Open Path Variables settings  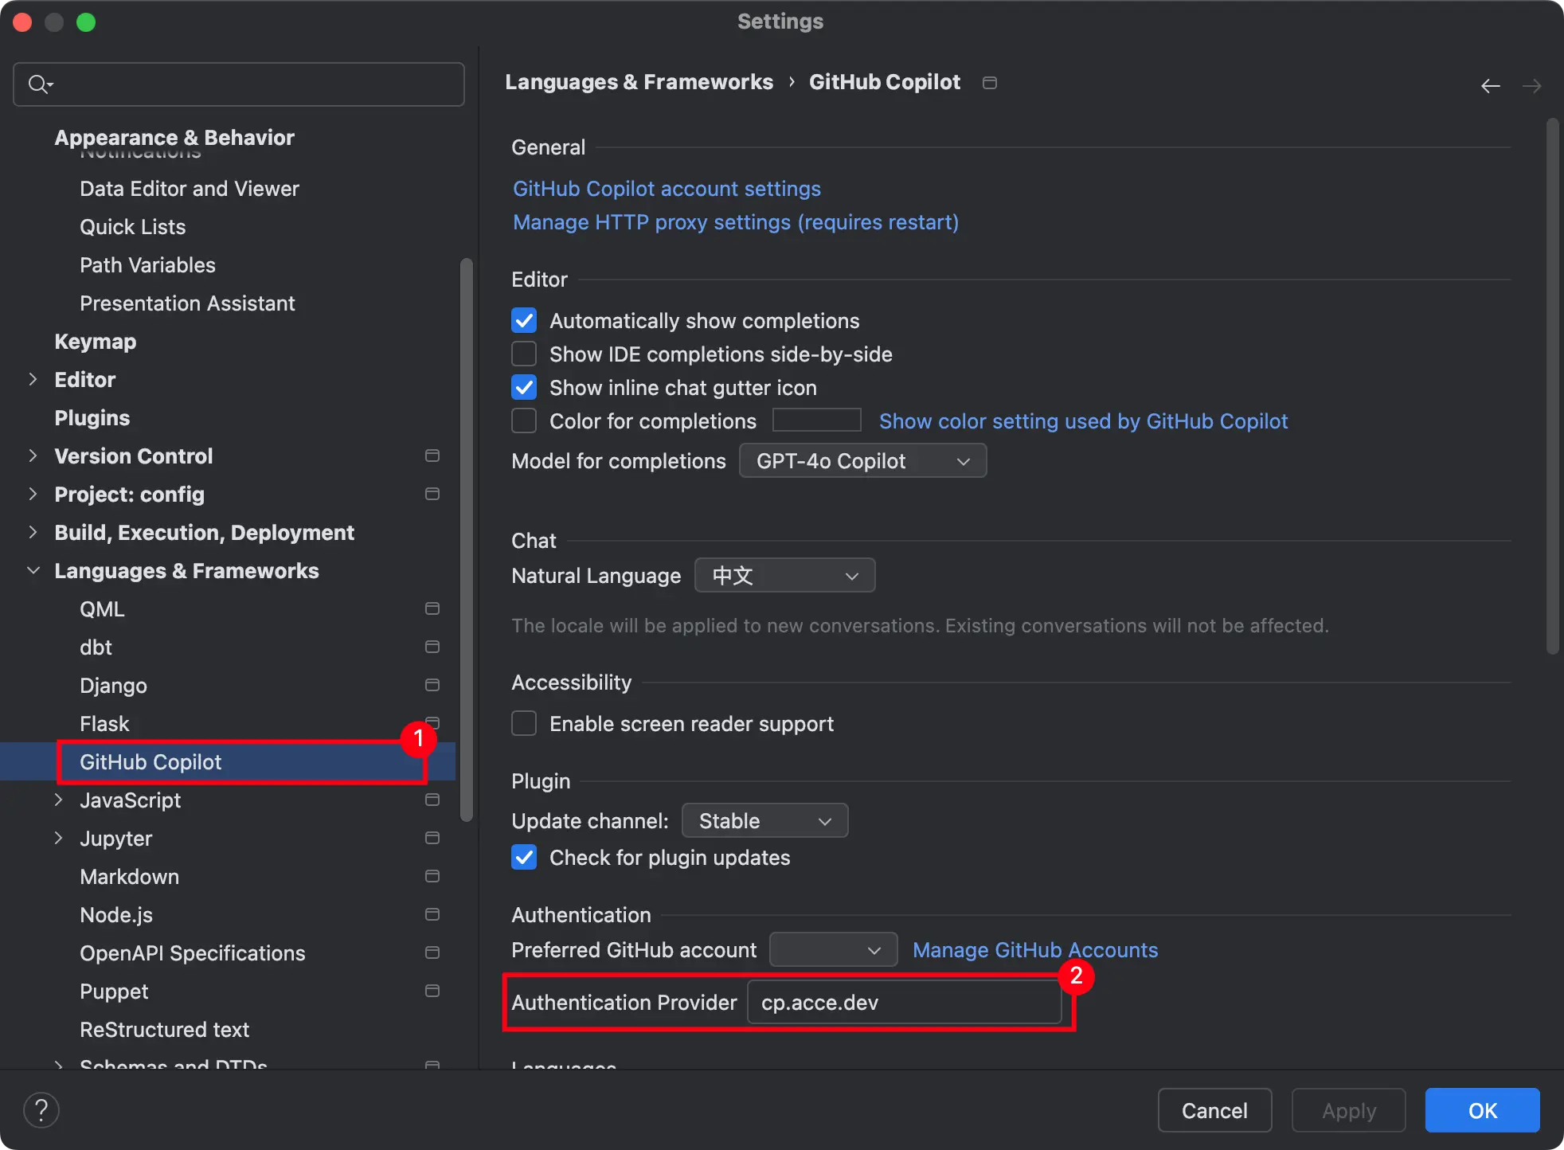click(147, 264)
